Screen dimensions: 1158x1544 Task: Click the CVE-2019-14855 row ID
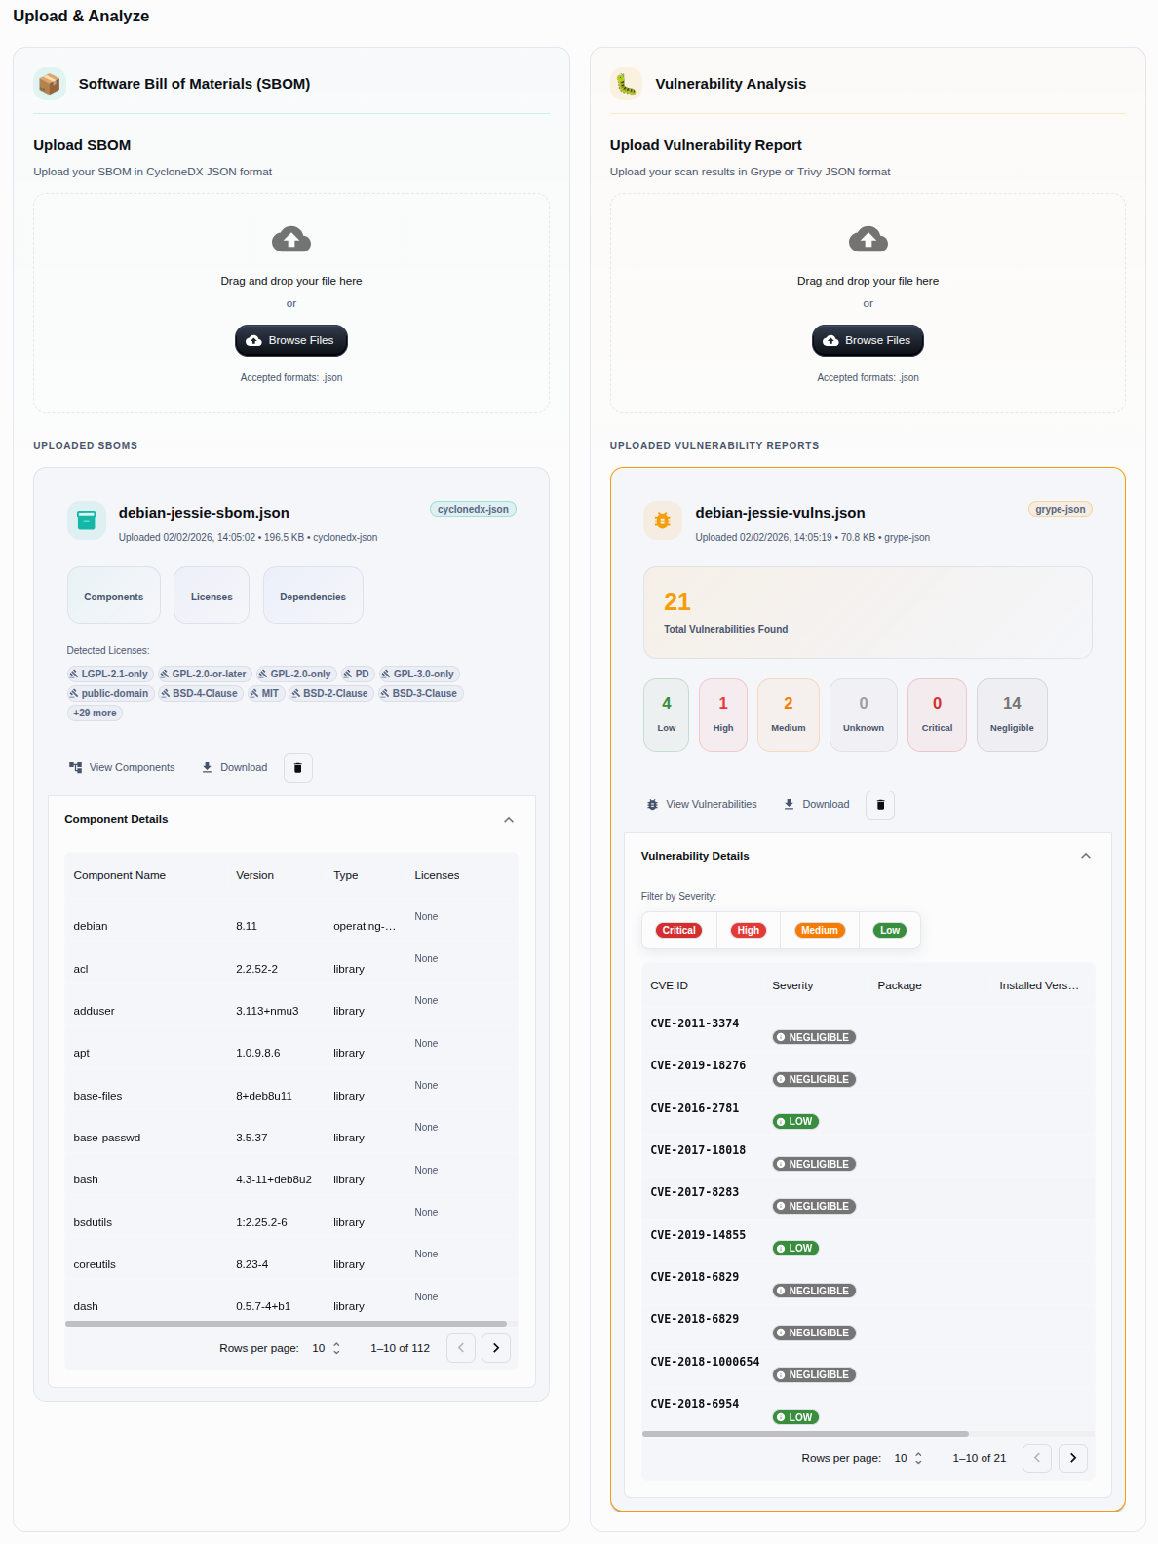click(698, 1235)
